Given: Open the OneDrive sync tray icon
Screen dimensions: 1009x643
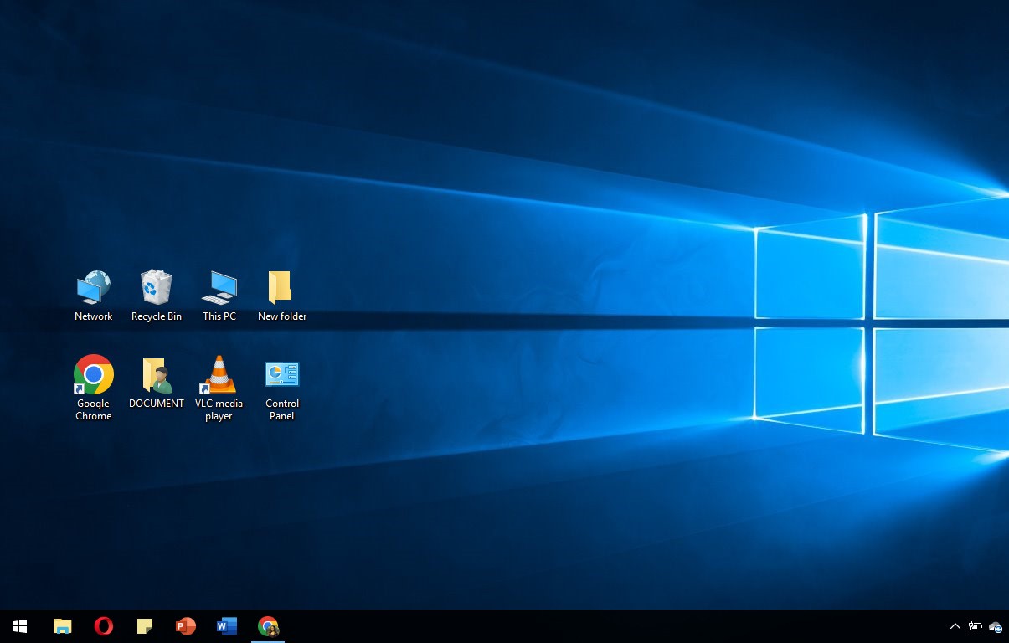Looking at the screenshot, I should [996, 626].
